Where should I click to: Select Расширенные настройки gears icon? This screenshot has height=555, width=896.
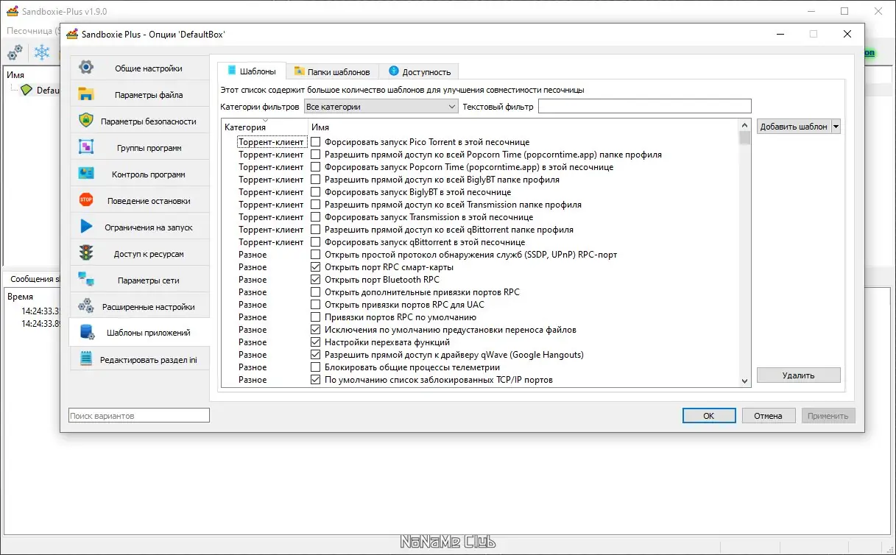[x=86, y=306]
